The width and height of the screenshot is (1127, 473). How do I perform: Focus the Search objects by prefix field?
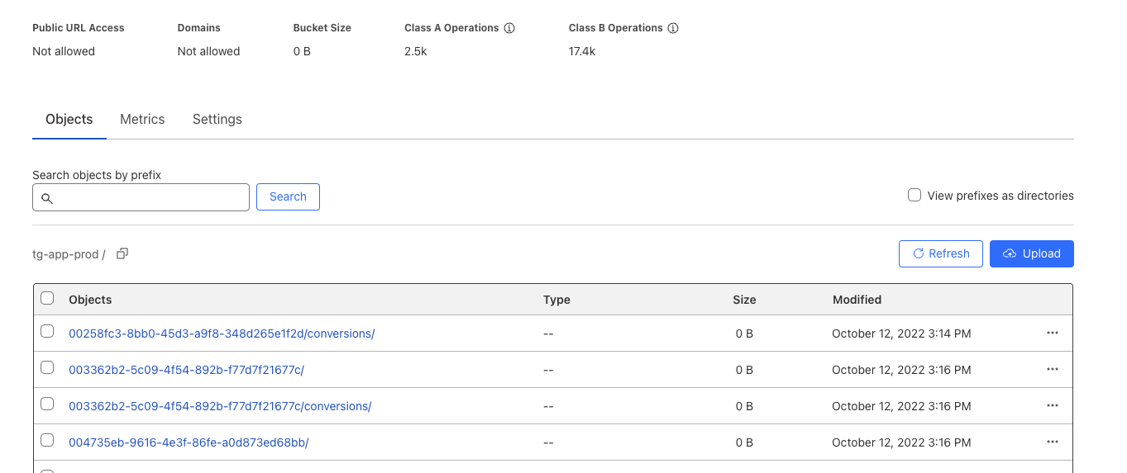149,197
